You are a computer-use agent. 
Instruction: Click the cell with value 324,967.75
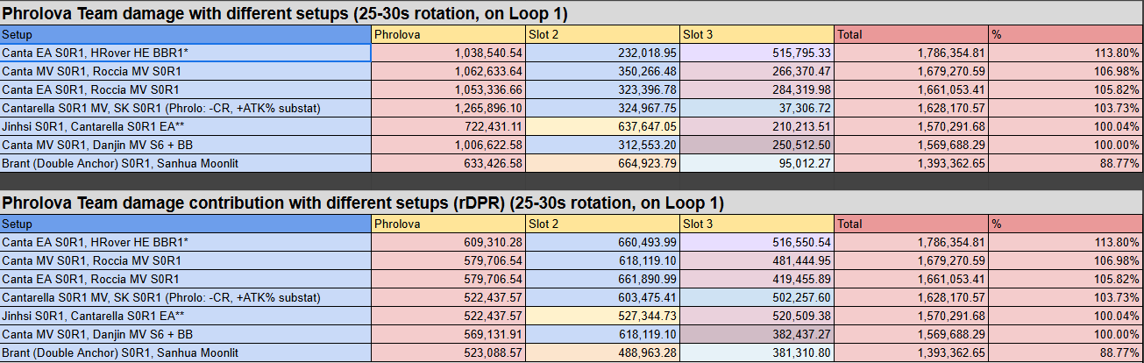coord(603,109)
